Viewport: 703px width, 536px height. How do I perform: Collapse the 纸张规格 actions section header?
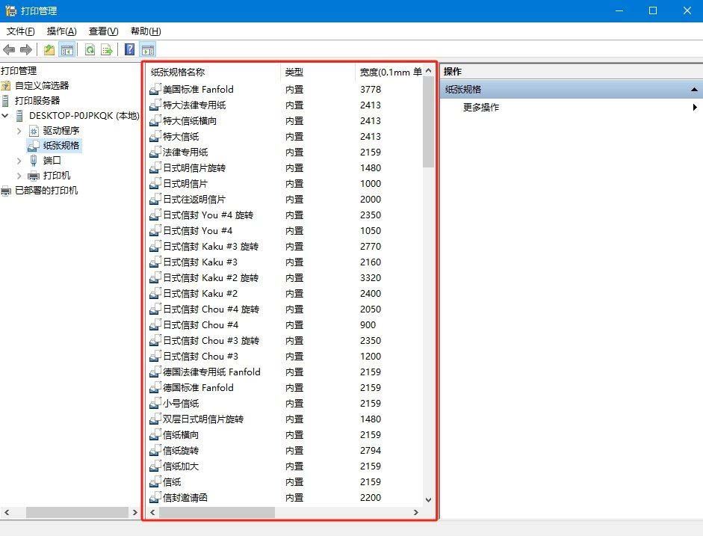pyautogui.click(x=695, y=89)
